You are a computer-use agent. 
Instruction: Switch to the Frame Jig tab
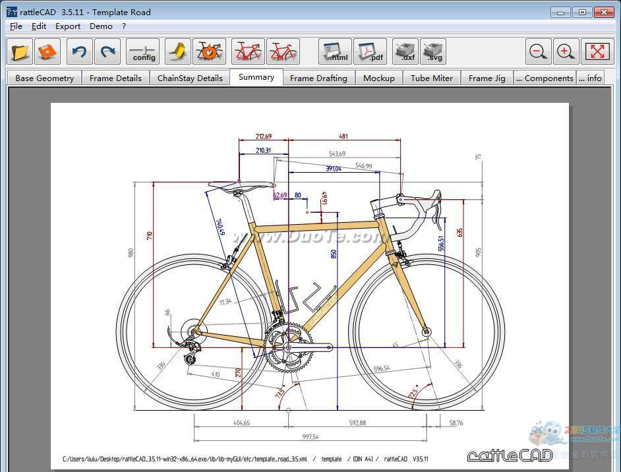[x=487, y=78]
